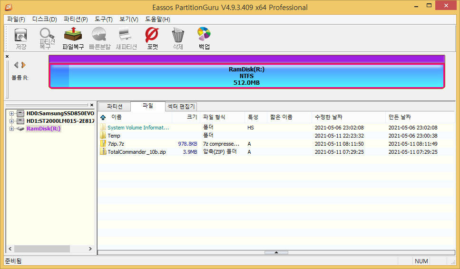The image size is (460, 269).
Task: Click the PartitionGuru app icon in title bar
Action: (9, 7)
